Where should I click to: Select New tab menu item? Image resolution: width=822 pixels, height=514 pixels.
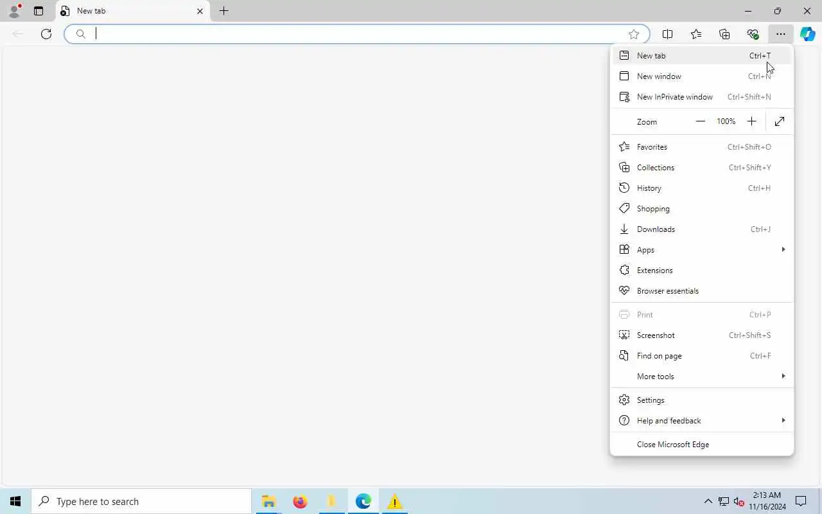pyautogui.click(x=702, y=56)
